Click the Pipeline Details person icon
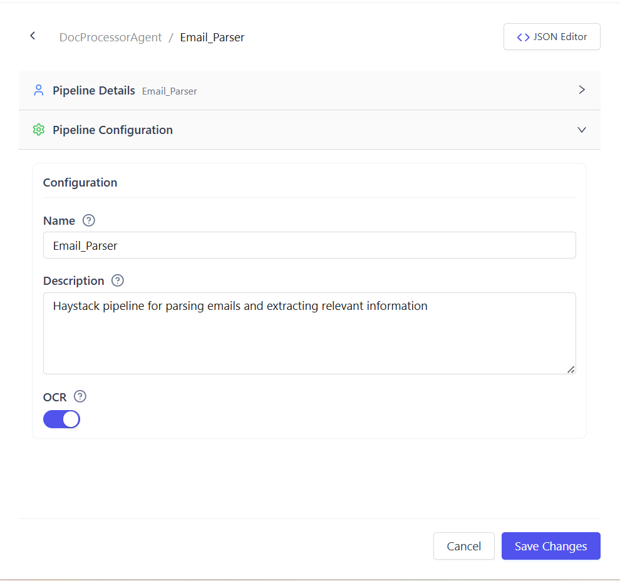 39,90
